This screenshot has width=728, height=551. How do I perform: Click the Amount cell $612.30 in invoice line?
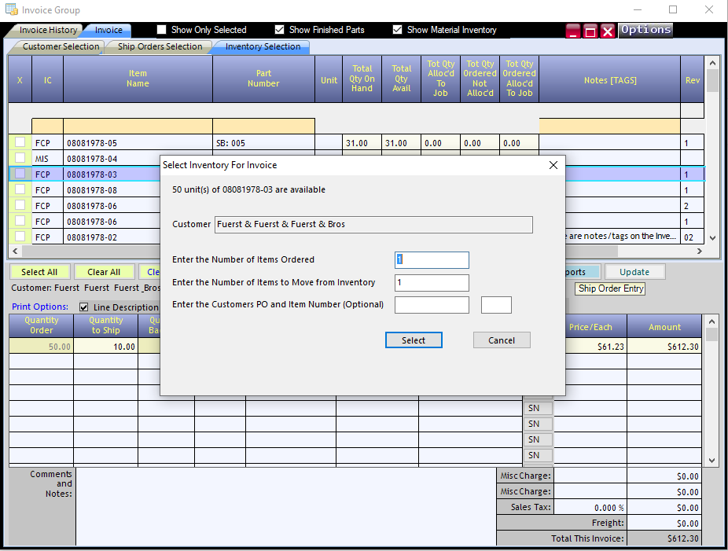coord(664,347)
